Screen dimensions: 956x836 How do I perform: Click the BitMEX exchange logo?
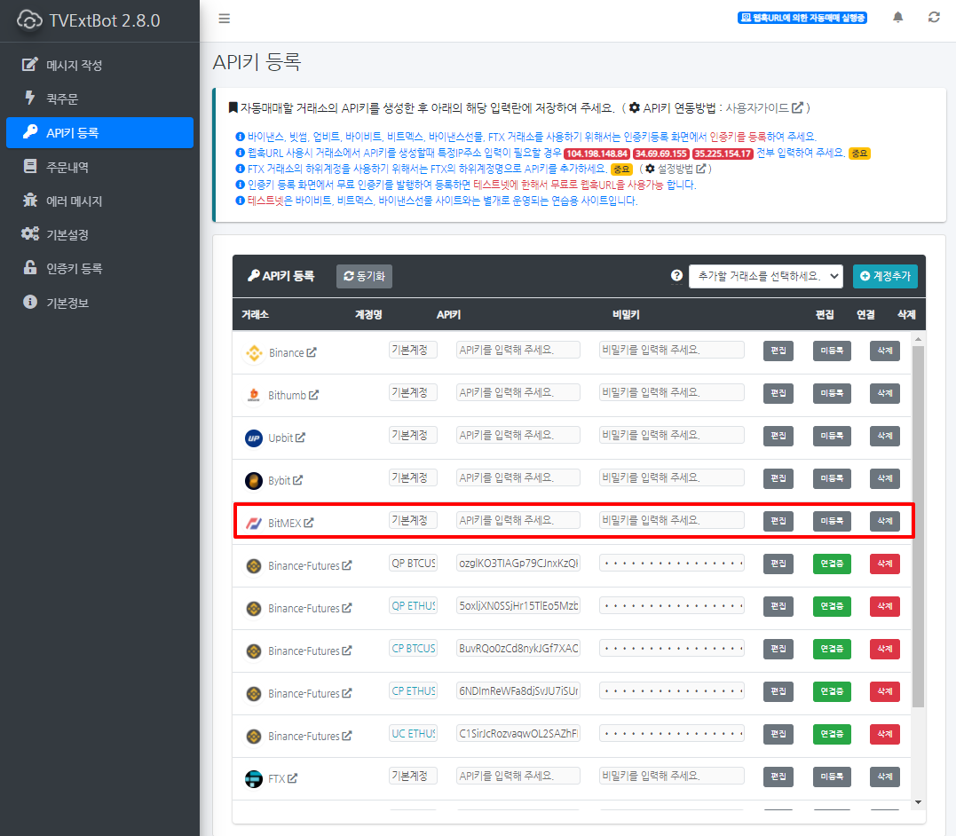point(254,523)
